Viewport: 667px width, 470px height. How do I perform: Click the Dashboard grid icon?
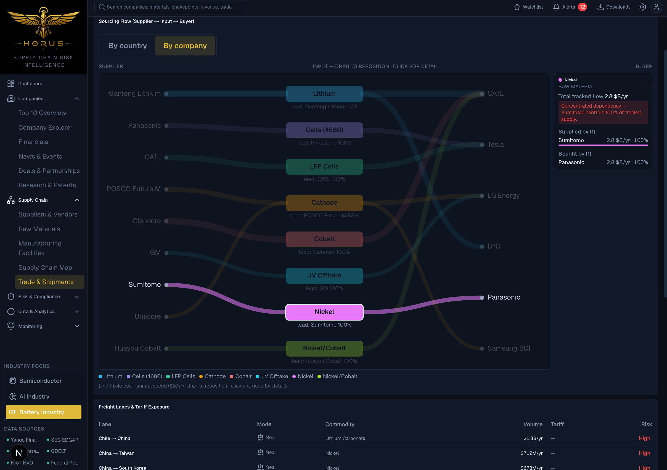coord(11,84)
